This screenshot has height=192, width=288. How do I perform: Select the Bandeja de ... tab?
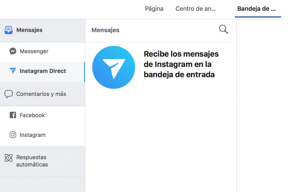256,9
